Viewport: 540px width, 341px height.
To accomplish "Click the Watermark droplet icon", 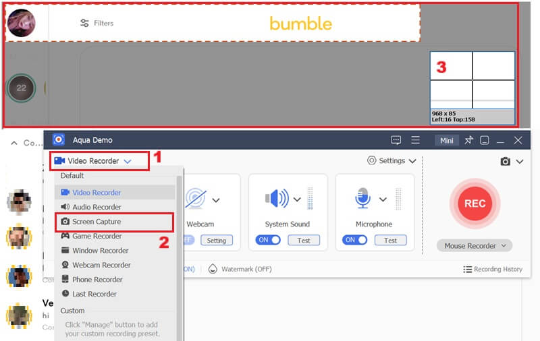I will coord(213,269).
